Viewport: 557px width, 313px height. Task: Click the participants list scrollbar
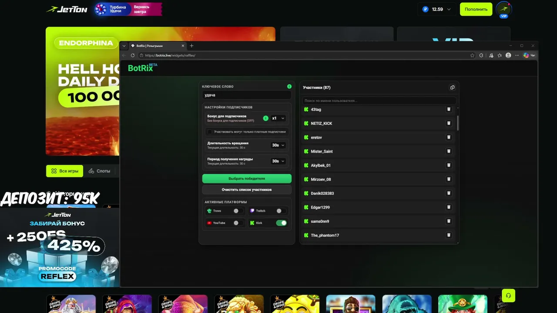457,123
